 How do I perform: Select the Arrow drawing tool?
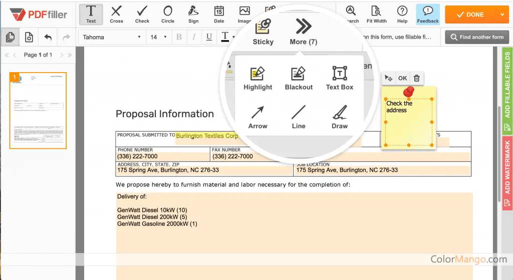click(258, 117)
